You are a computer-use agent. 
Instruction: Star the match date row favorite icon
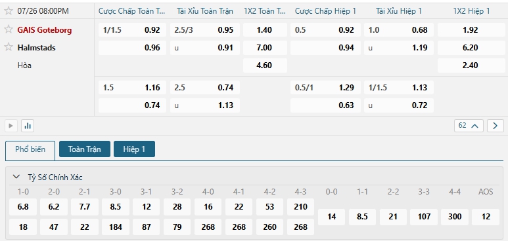click(9, 11)
